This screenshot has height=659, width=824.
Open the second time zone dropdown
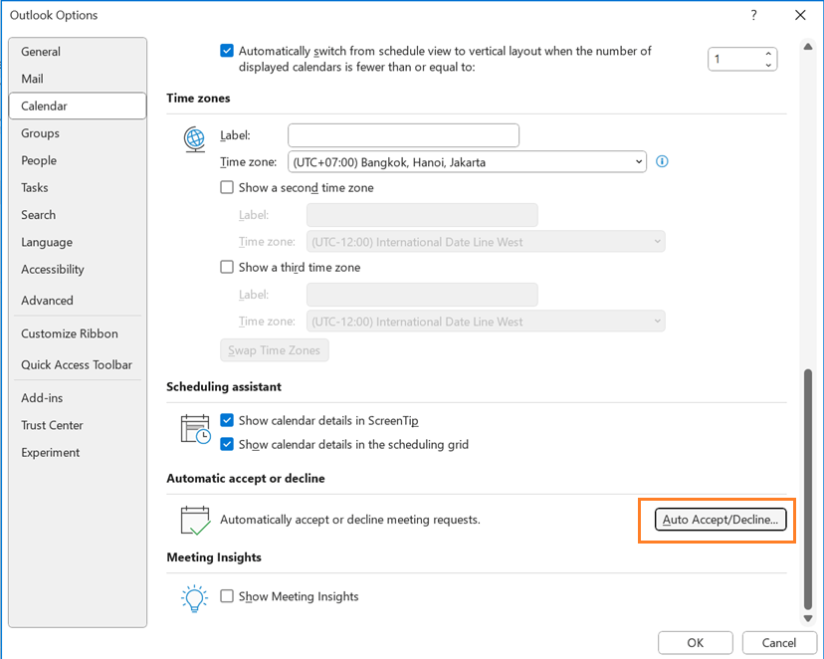point(486,242)
